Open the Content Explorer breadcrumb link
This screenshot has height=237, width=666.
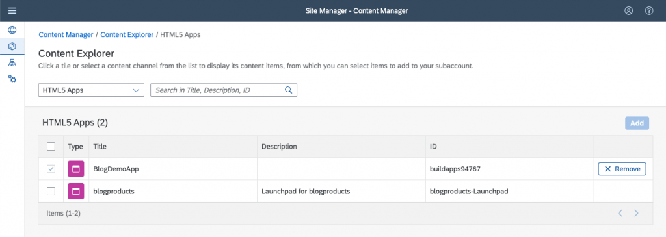pos(127,35)
